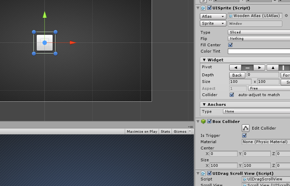Toggle Maximize on Play
Image resolution: width=290 pixels, height=186 pixels.
[142, 131]
